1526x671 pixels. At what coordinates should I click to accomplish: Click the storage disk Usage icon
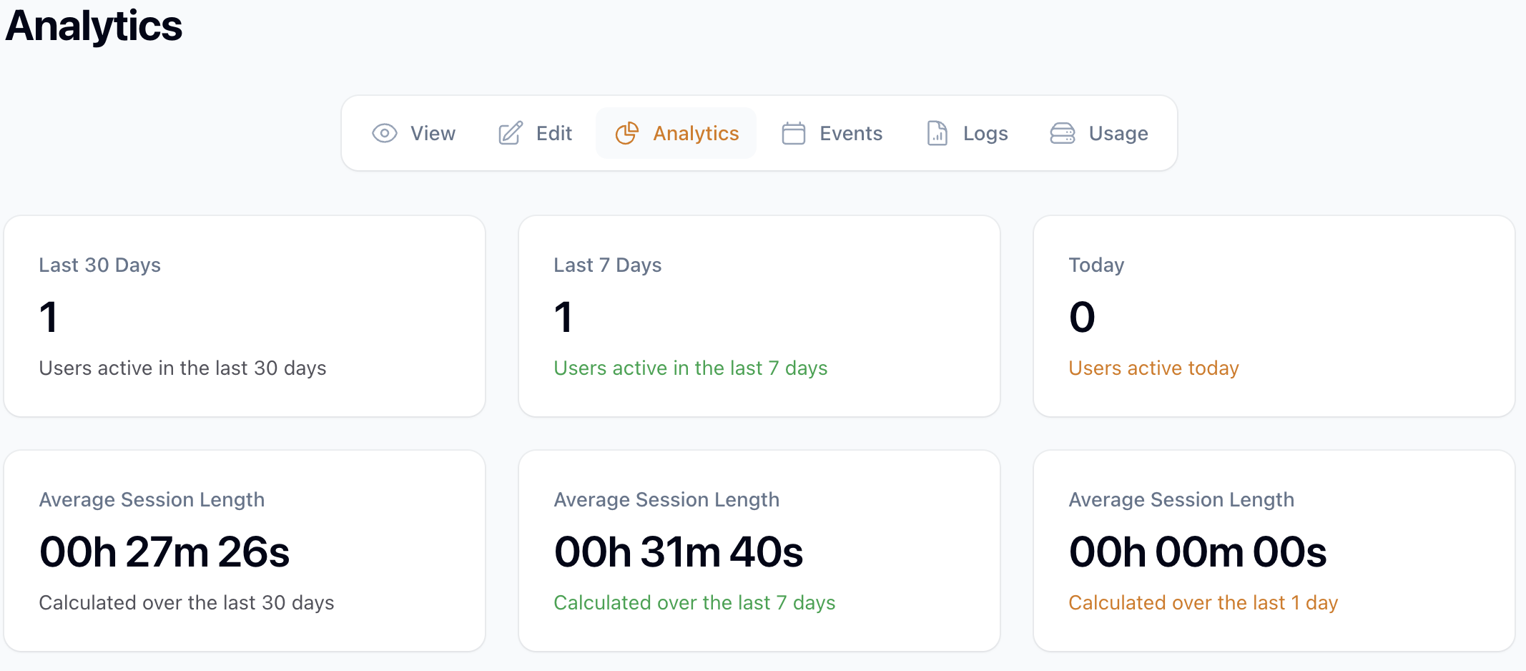(1062, 134)
